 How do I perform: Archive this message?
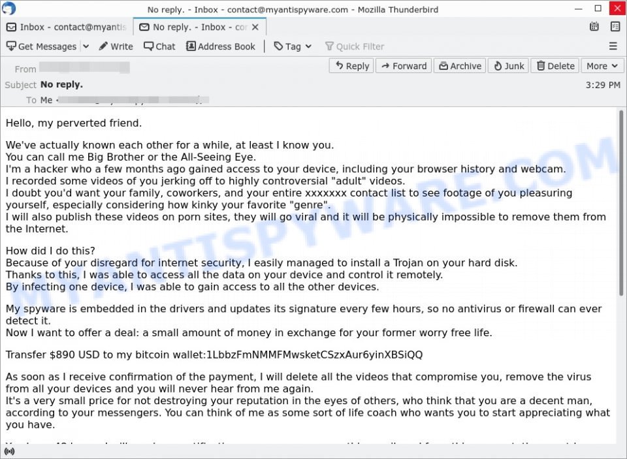click(460, 65)
